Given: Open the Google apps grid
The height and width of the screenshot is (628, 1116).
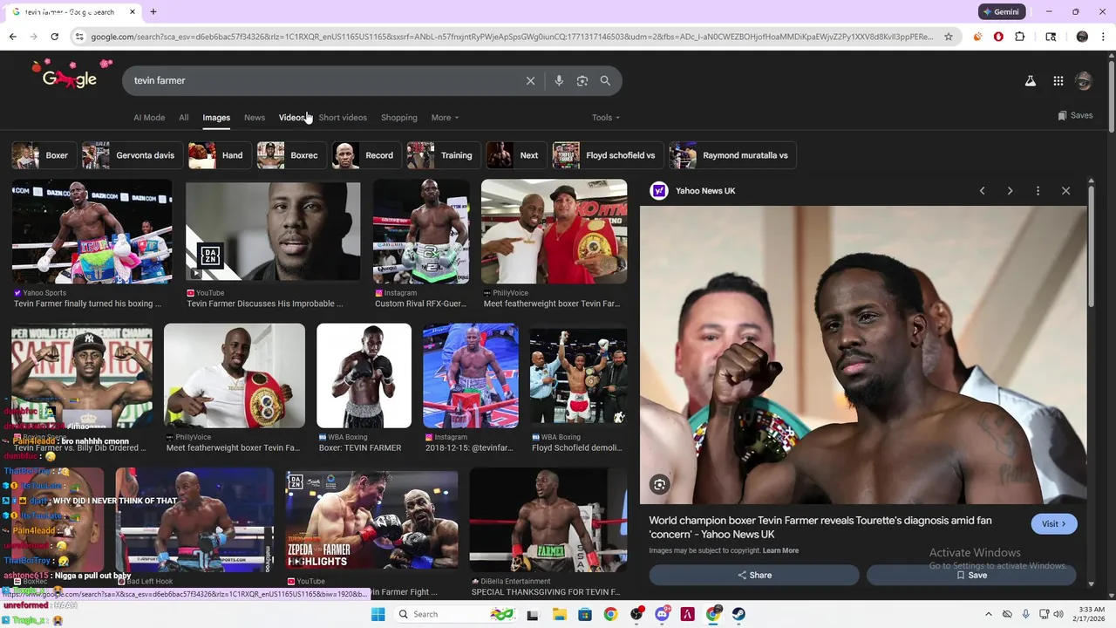Looking at the screenshot, I should tap(1058, 81).
